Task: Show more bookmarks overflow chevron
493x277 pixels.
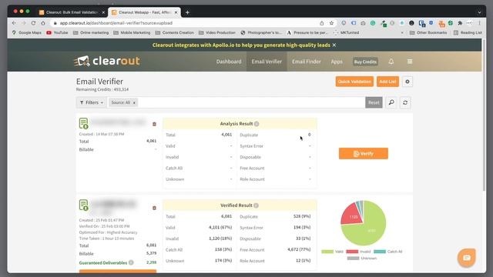Action: (402, 32)
